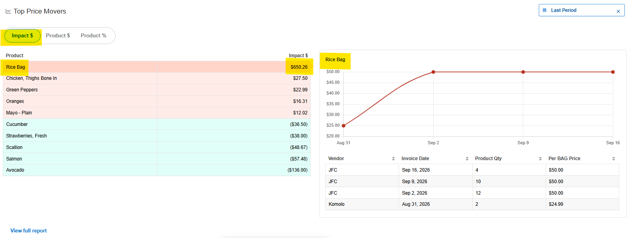The height and width of the screenshot is (238, 630).
Task: Select the Chicken, Thighs Bone In row
Action: pos(157,78)
